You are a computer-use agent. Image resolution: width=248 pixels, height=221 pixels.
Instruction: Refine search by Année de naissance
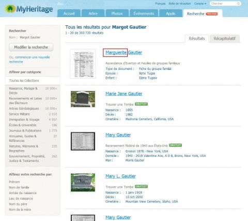tap(23, 193)
